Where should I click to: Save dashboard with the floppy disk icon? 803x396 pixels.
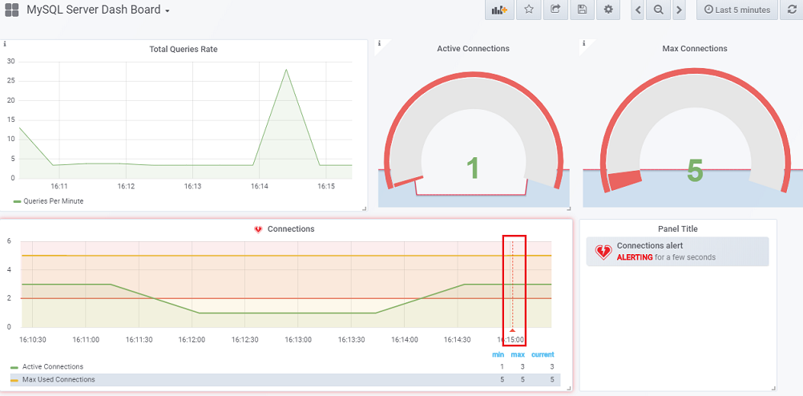pyautogui.click(x=582, y=10)
